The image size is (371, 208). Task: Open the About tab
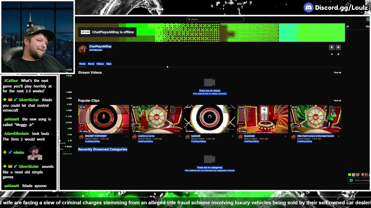[x=91, y=64]
